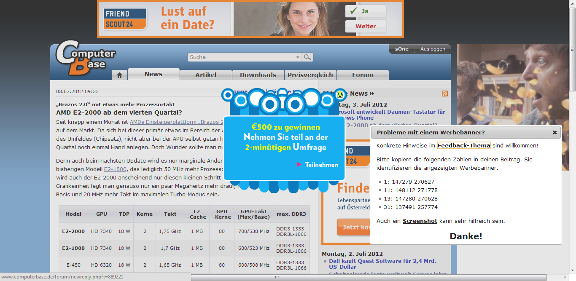Open the ComputerBase home page icon tab
Viewport: 576px width, 281px height.
click(x=119, y=75)
